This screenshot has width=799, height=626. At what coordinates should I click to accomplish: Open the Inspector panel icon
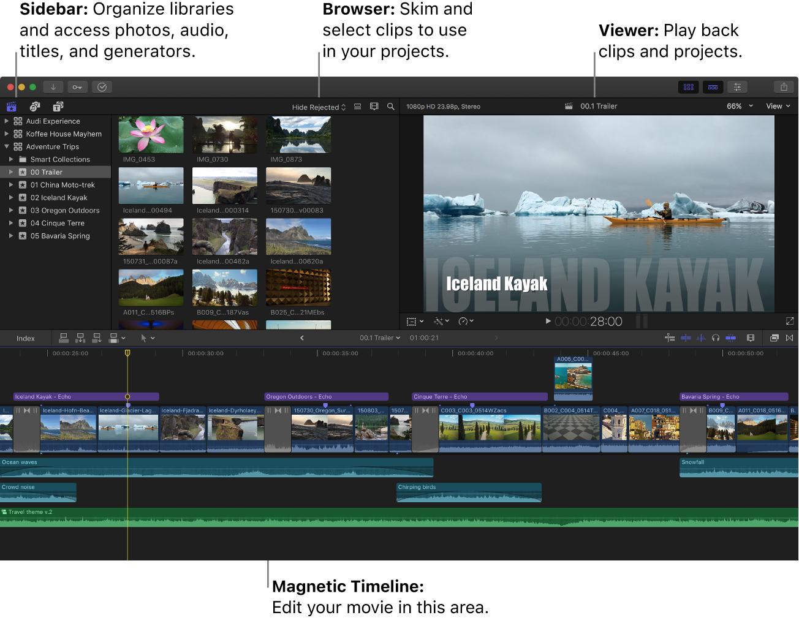737,86
